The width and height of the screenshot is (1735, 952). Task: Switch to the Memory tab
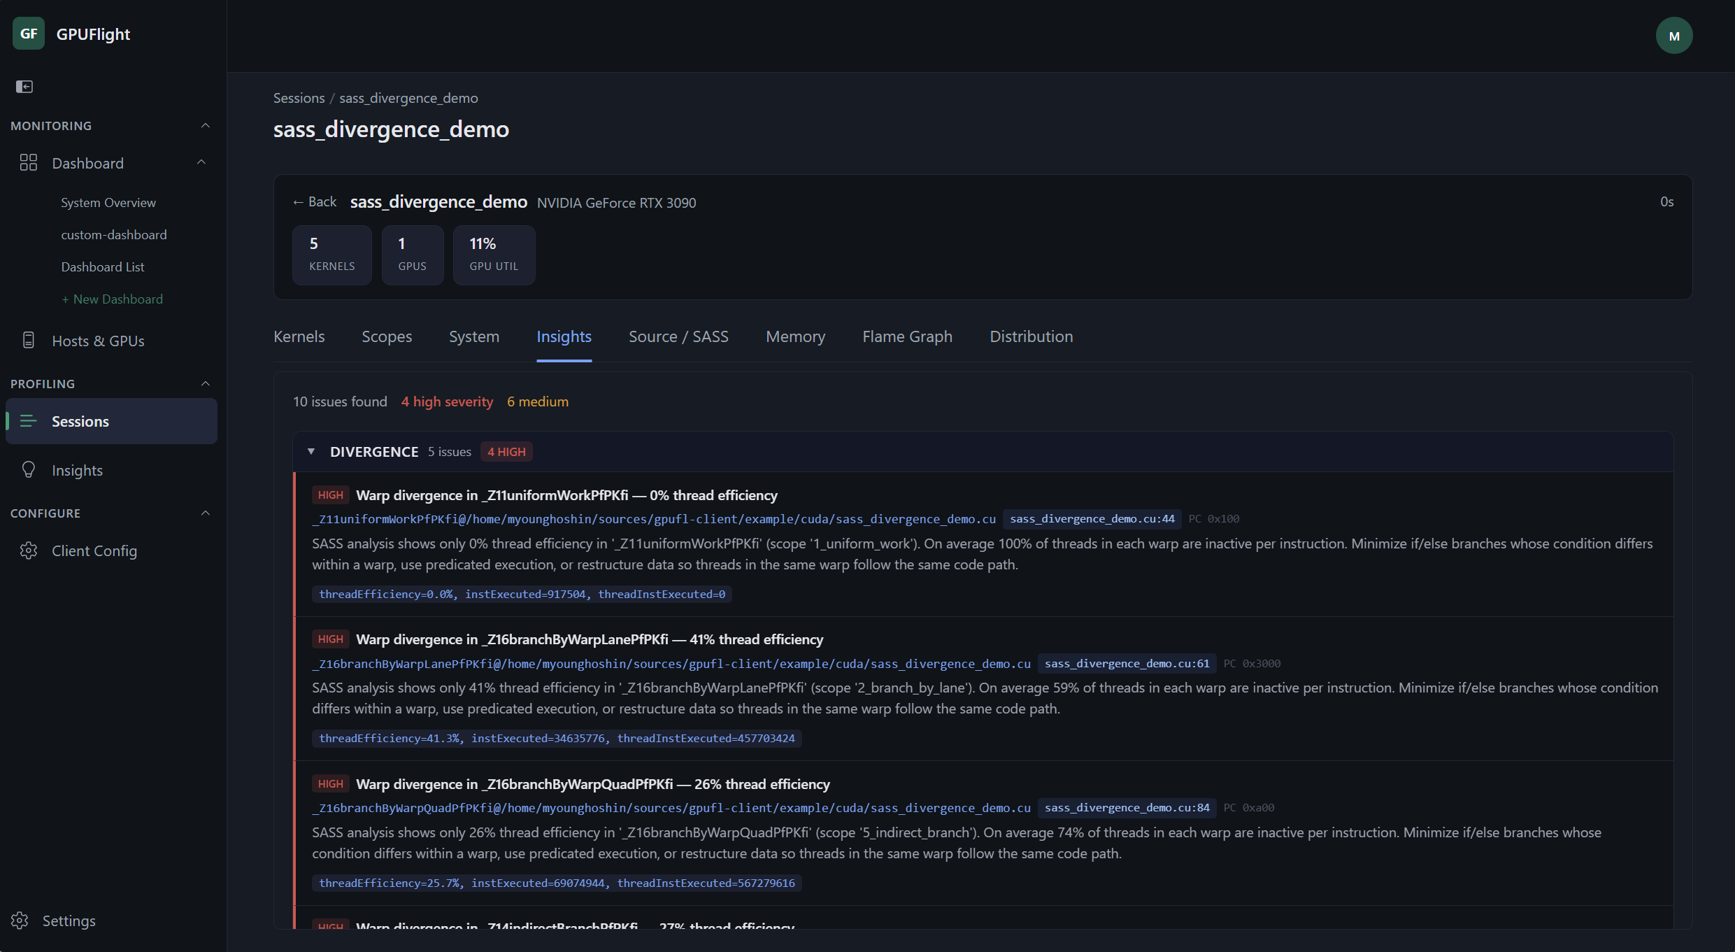point(796,336)
